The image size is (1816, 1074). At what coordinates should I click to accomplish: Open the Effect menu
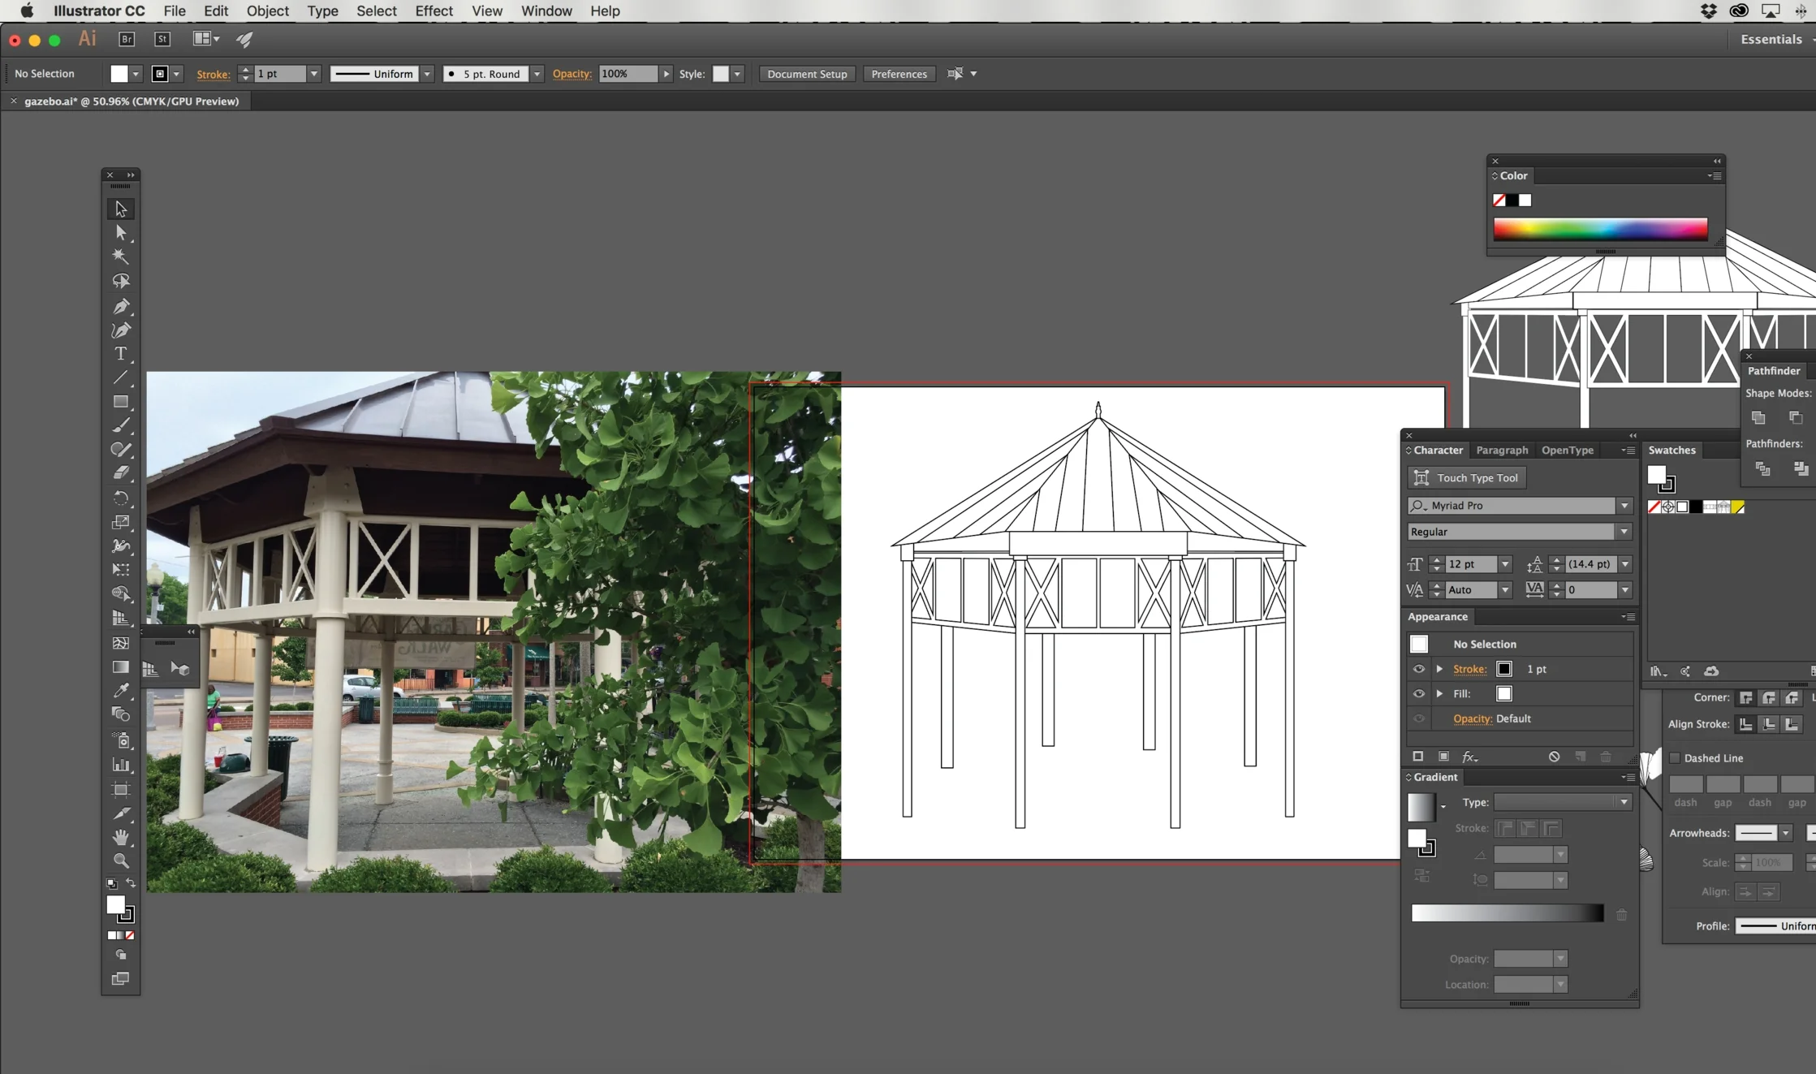pyautogui.click(x=434, y=11)
